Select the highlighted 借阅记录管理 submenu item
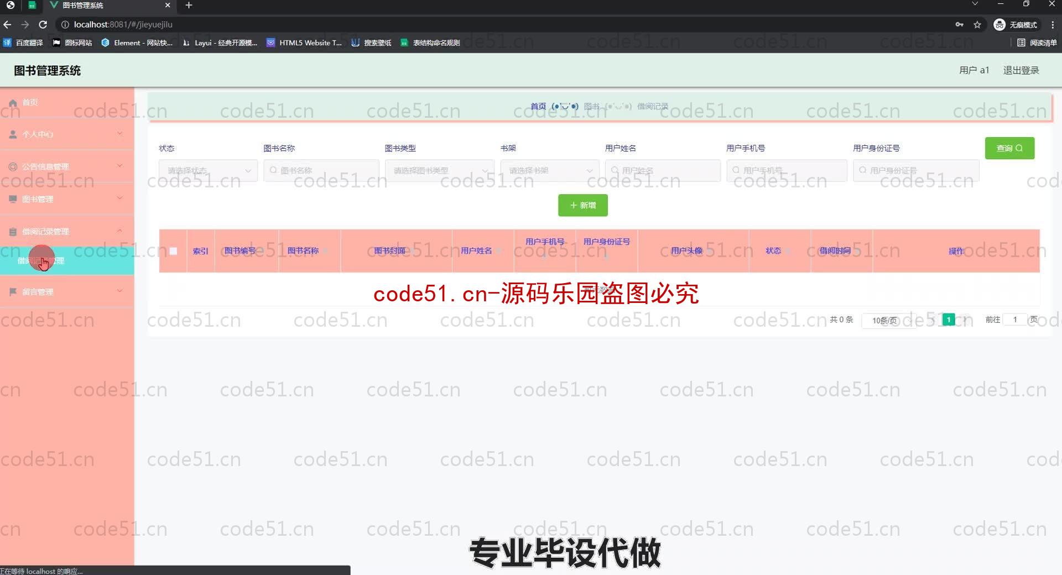This screenshot has width=1062, height=575. (x=66, y=260)
